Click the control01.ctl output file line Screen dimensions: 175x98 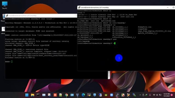click(35, 53)
